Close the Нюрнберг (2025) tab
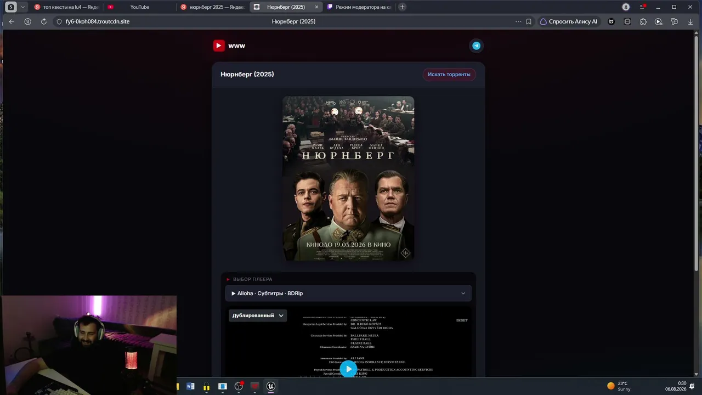The height and width of the screenshot is (395, 702). 316,7
